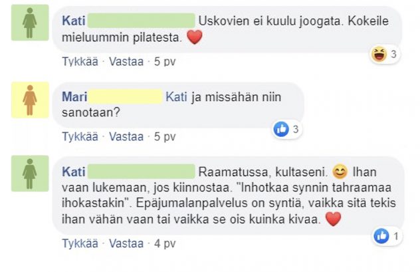Click the red heart emoji in first comment
This screenshot has width=420, height=272.
coord(194,39)
